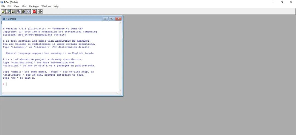Open the Windows menu
296x135 pixels.
pyautogui.click(x=46, y=6)
